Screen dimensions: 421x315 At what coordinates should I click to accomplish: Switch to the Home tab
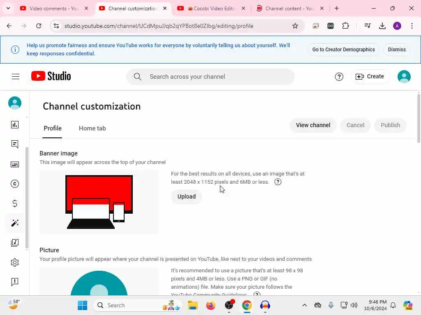[93, 128]
